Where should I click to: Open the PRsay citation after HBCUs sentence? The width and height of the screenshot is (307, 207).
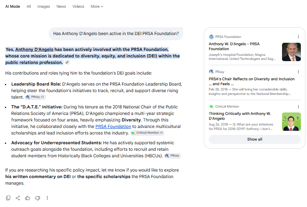173,156
